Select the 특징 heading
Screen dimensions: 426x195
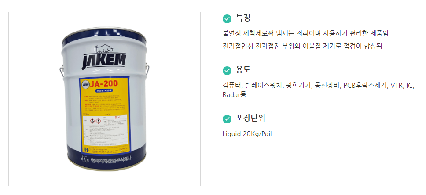(x=242, y=18)
